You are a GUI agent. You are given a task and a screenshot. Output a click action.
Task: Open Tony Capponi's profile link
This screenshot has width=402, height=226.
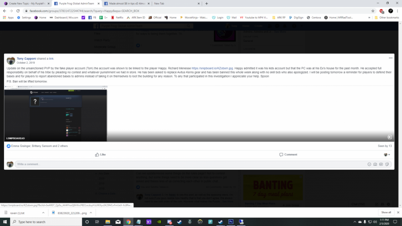pyautogui.click(x=27, y=59)
